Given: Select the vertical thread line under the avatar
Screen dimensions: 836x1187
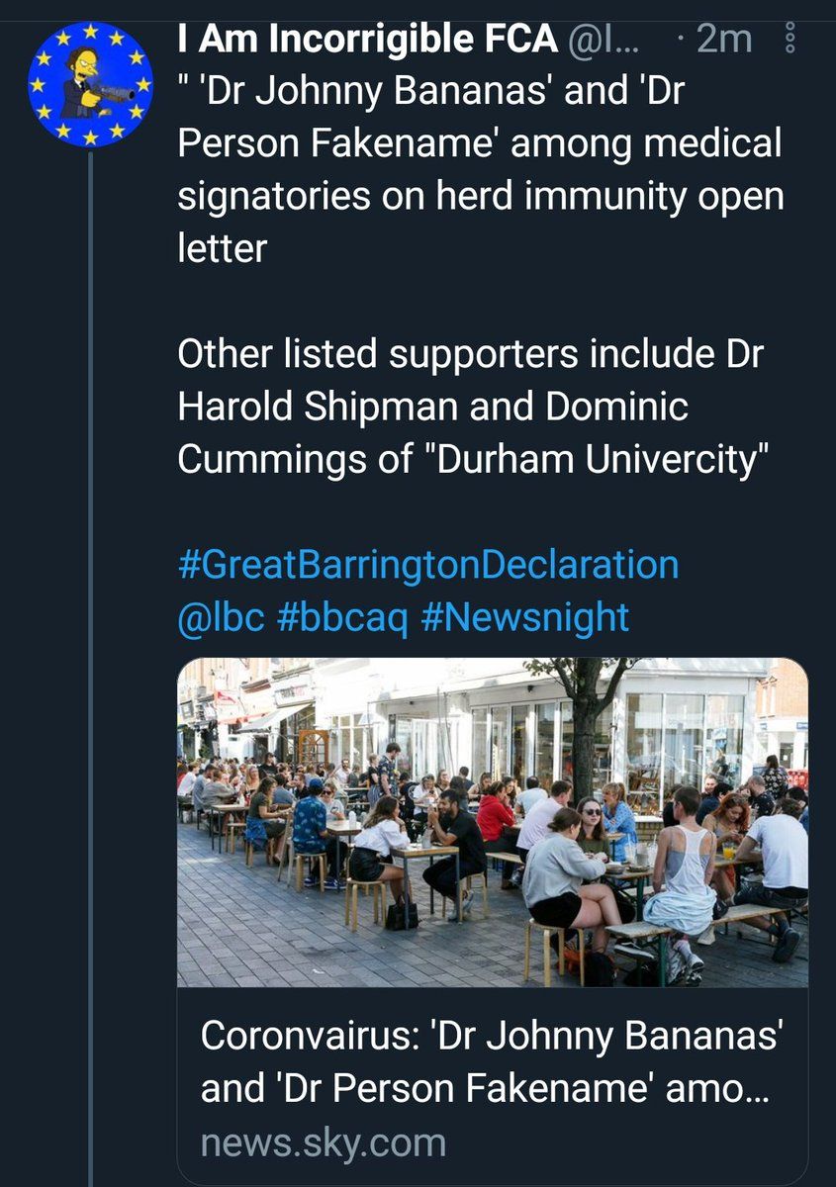Looking at the screenshot, I should click(89, 668).
